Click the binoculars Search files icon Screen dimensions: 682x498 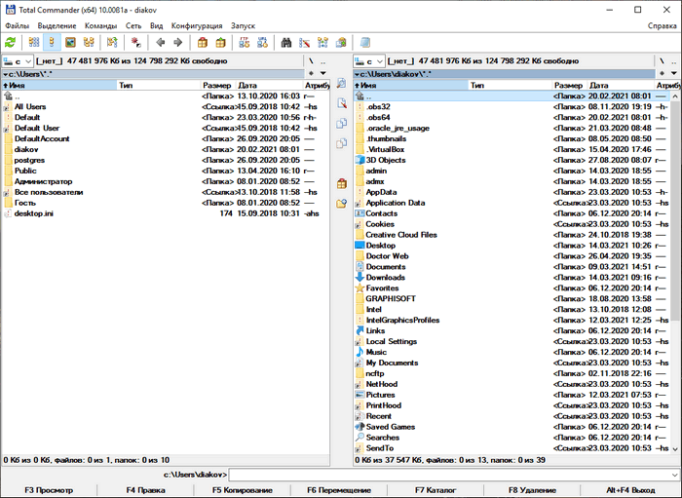pos(286,42)
